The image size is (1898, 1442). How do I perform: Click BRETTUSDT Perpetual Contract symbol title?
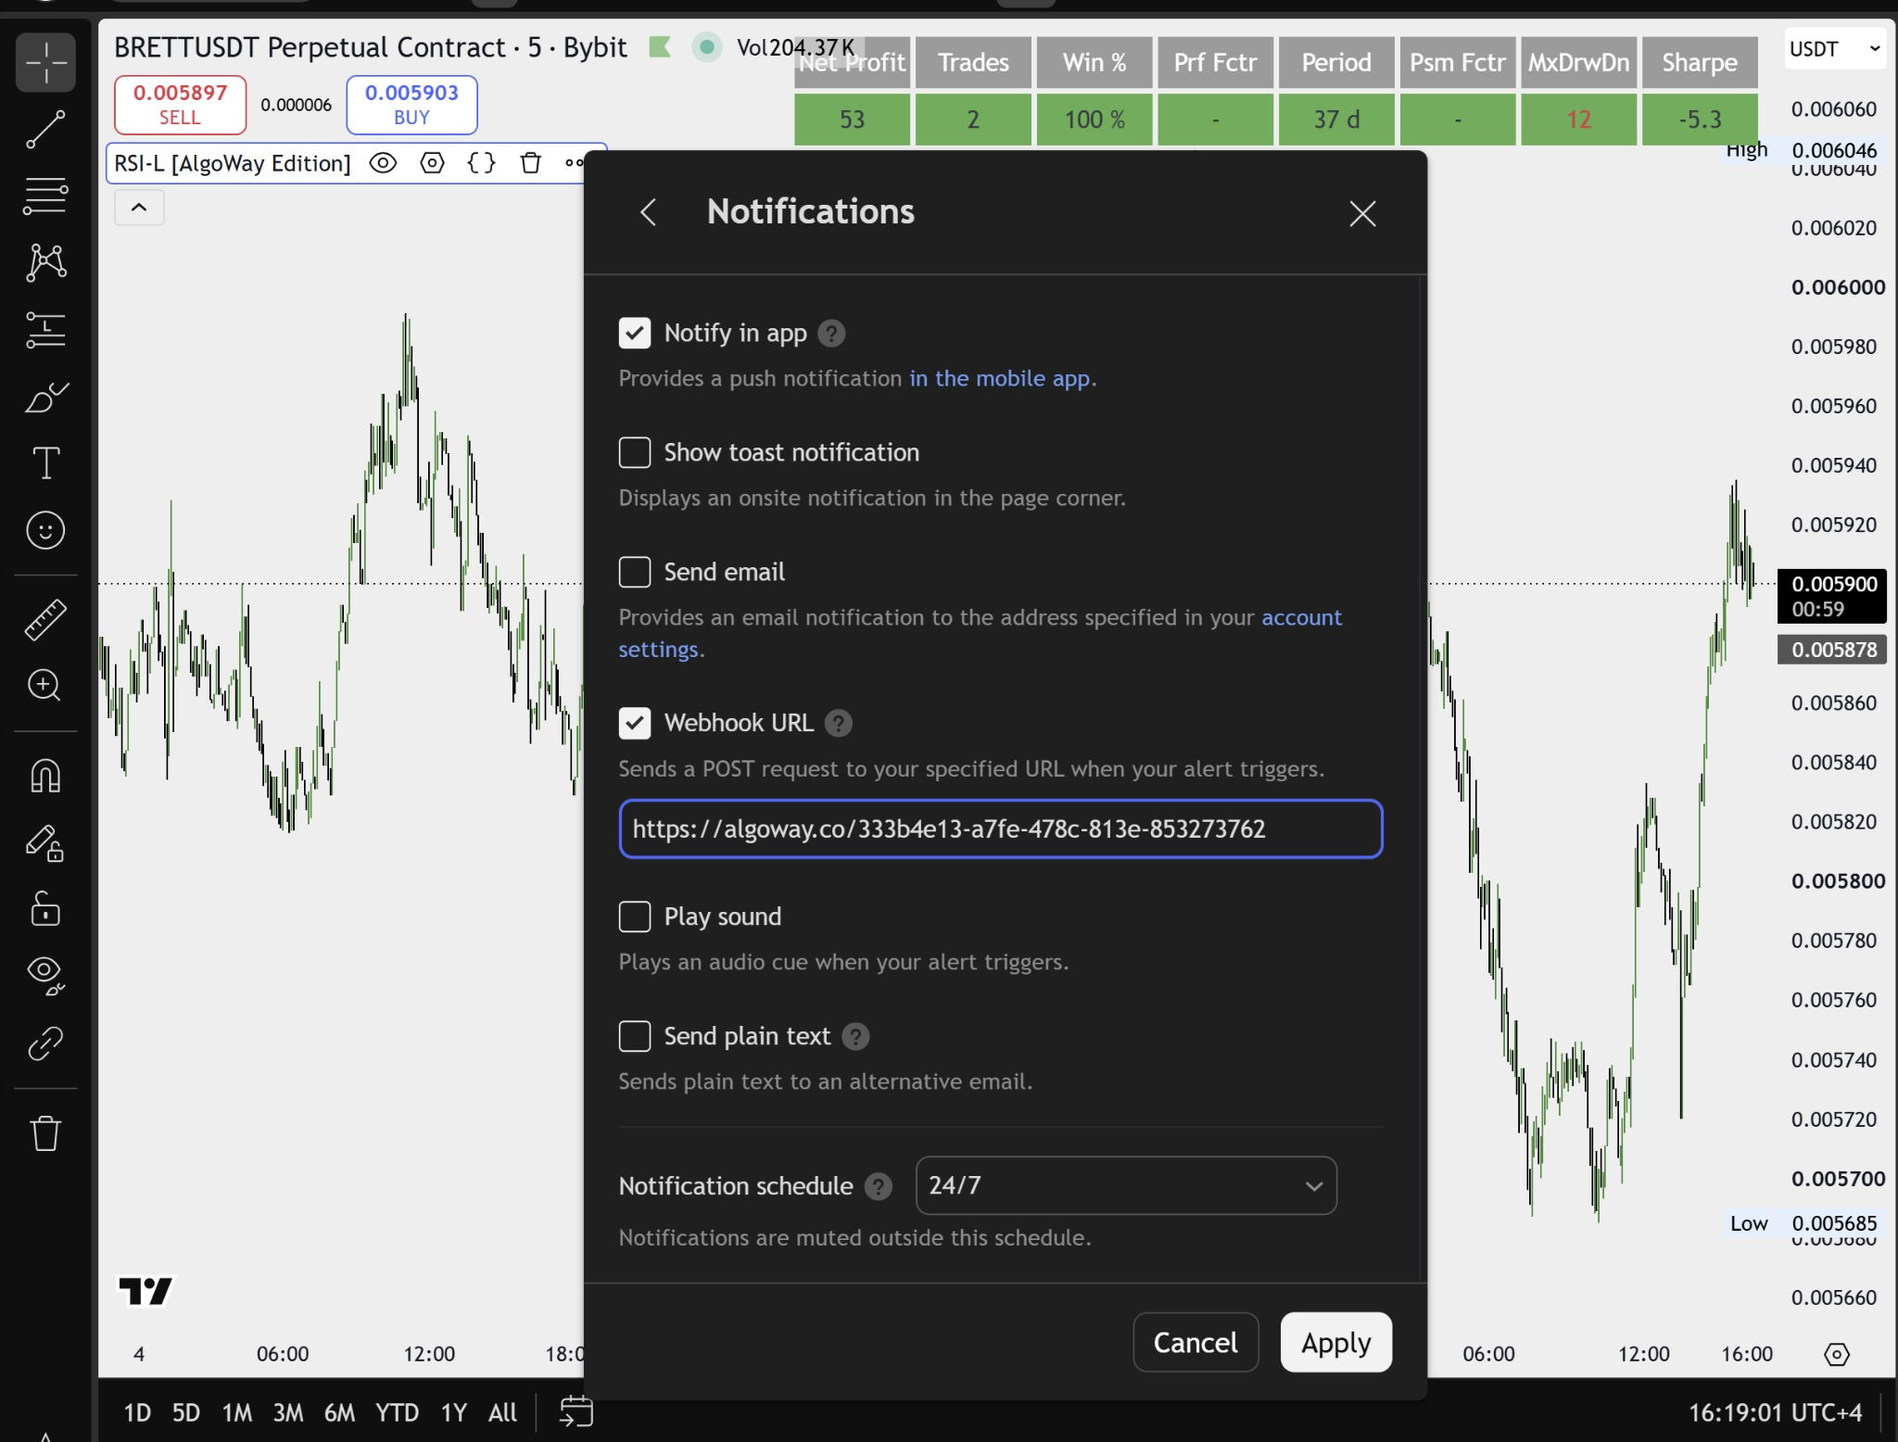310,47
